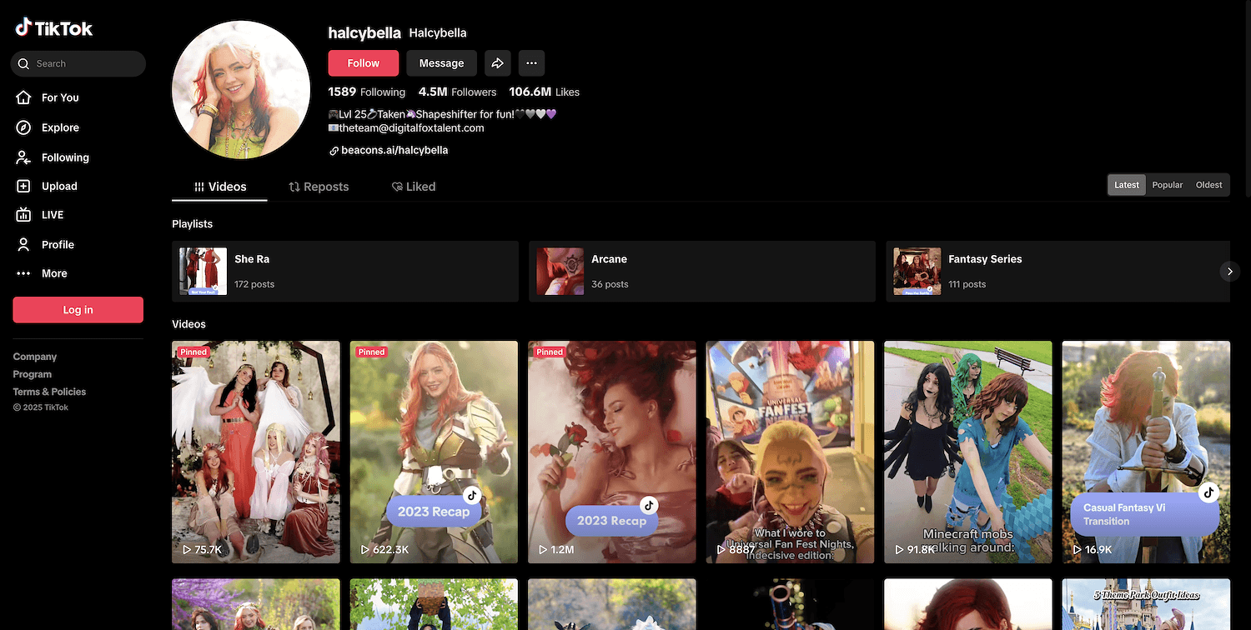Open the For You home feed
The image size is (1251, 630).
[60, 97]
